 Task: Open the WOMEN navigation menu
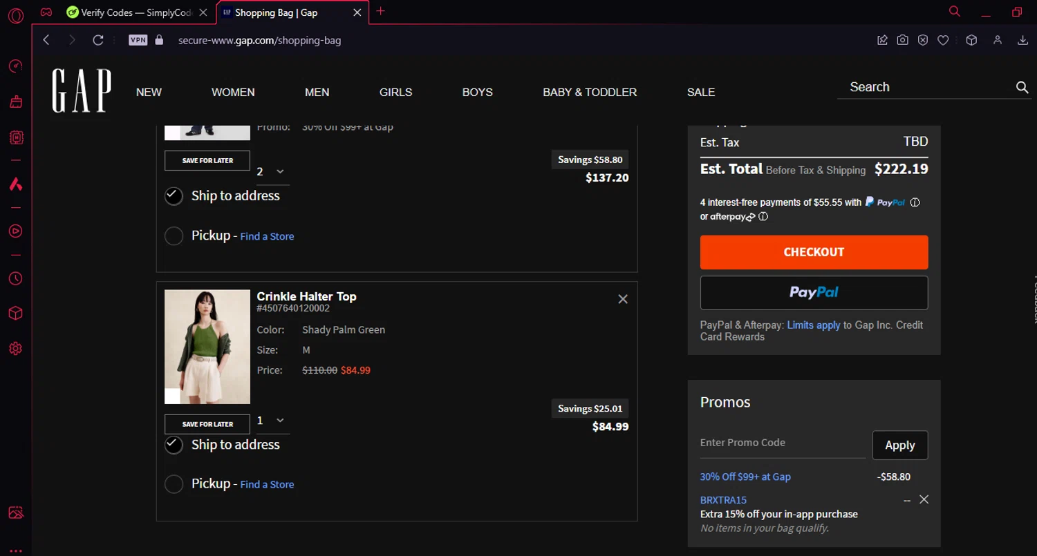click(233, 92)
